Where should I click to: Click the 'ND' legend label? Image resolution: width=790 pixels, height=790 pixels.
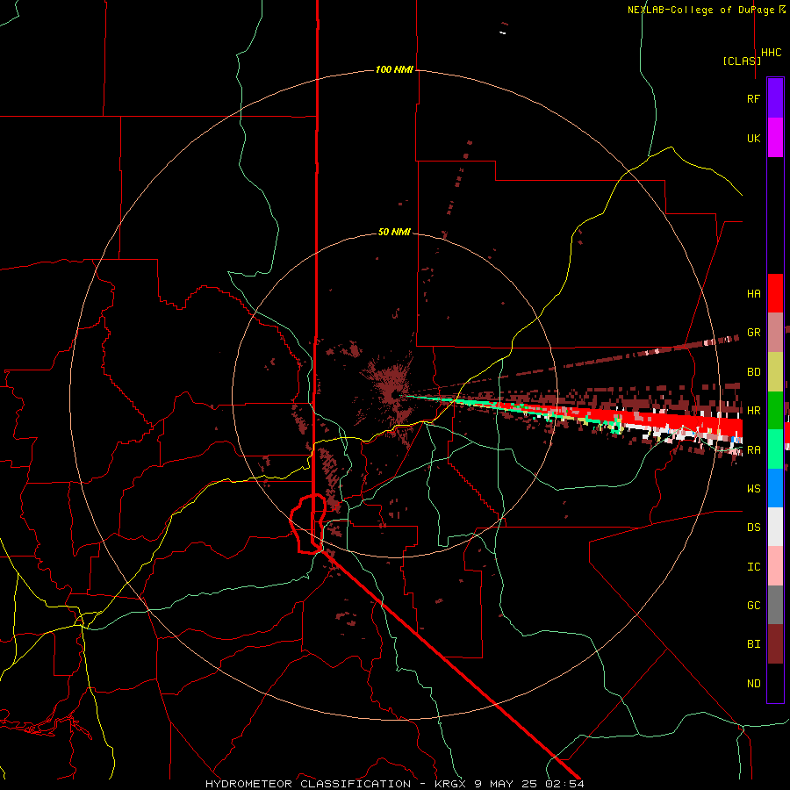(x=753, y=683)
